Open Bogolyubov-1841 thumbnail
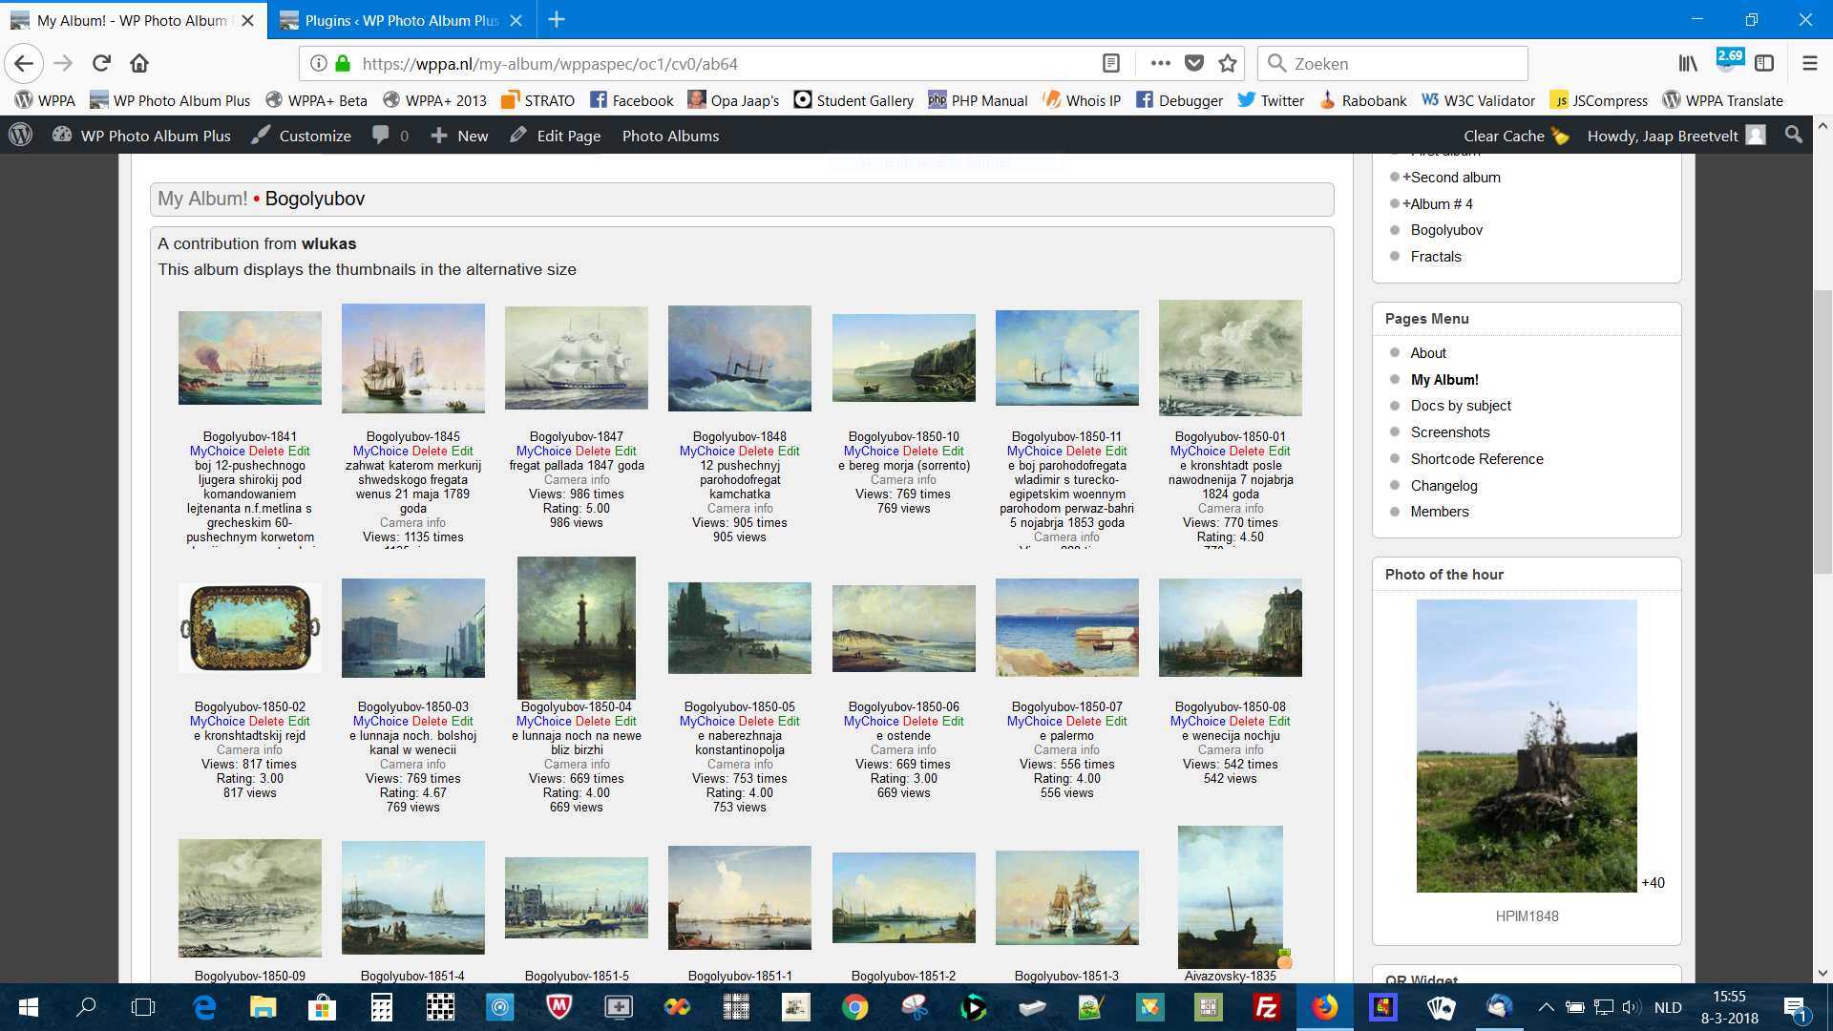Viewport: 1833px width, 1031px height. pos(250,358)
